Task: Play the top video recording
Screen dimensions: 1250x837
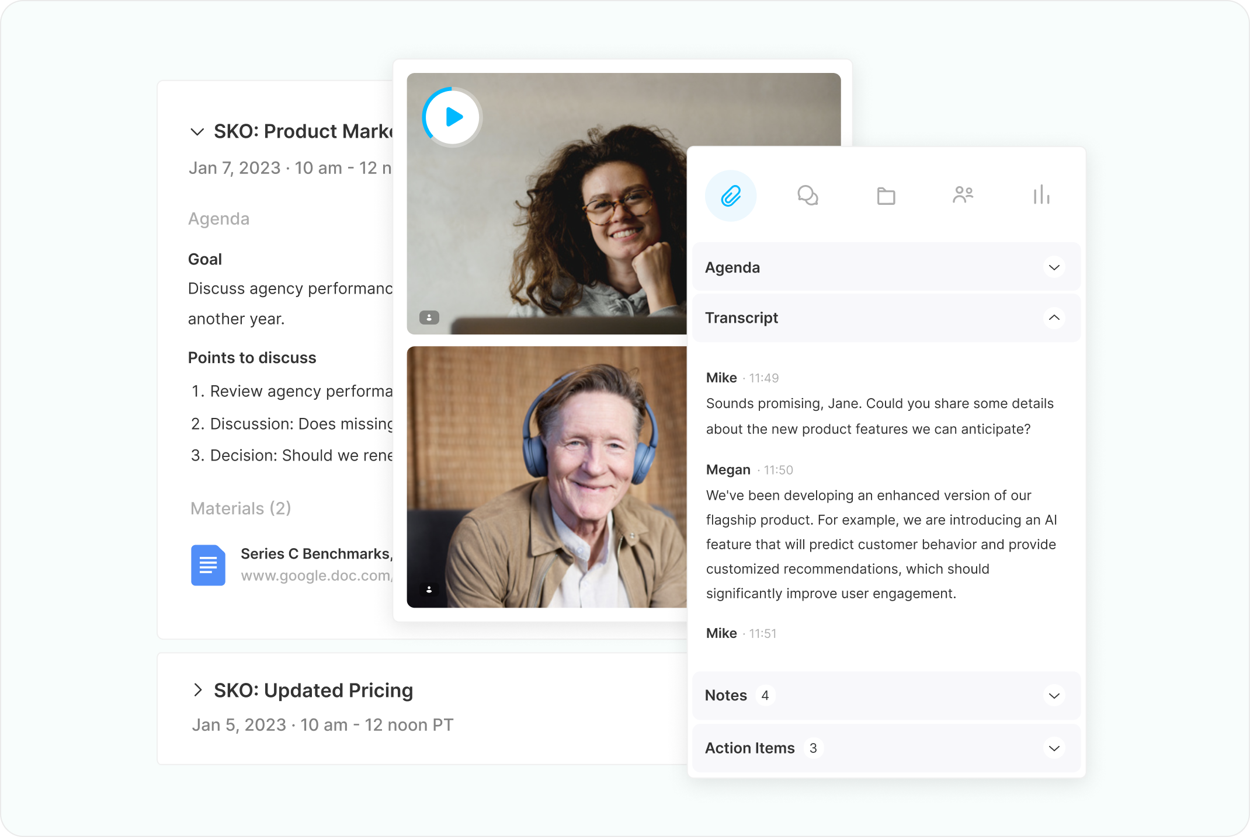Action: 453,116
